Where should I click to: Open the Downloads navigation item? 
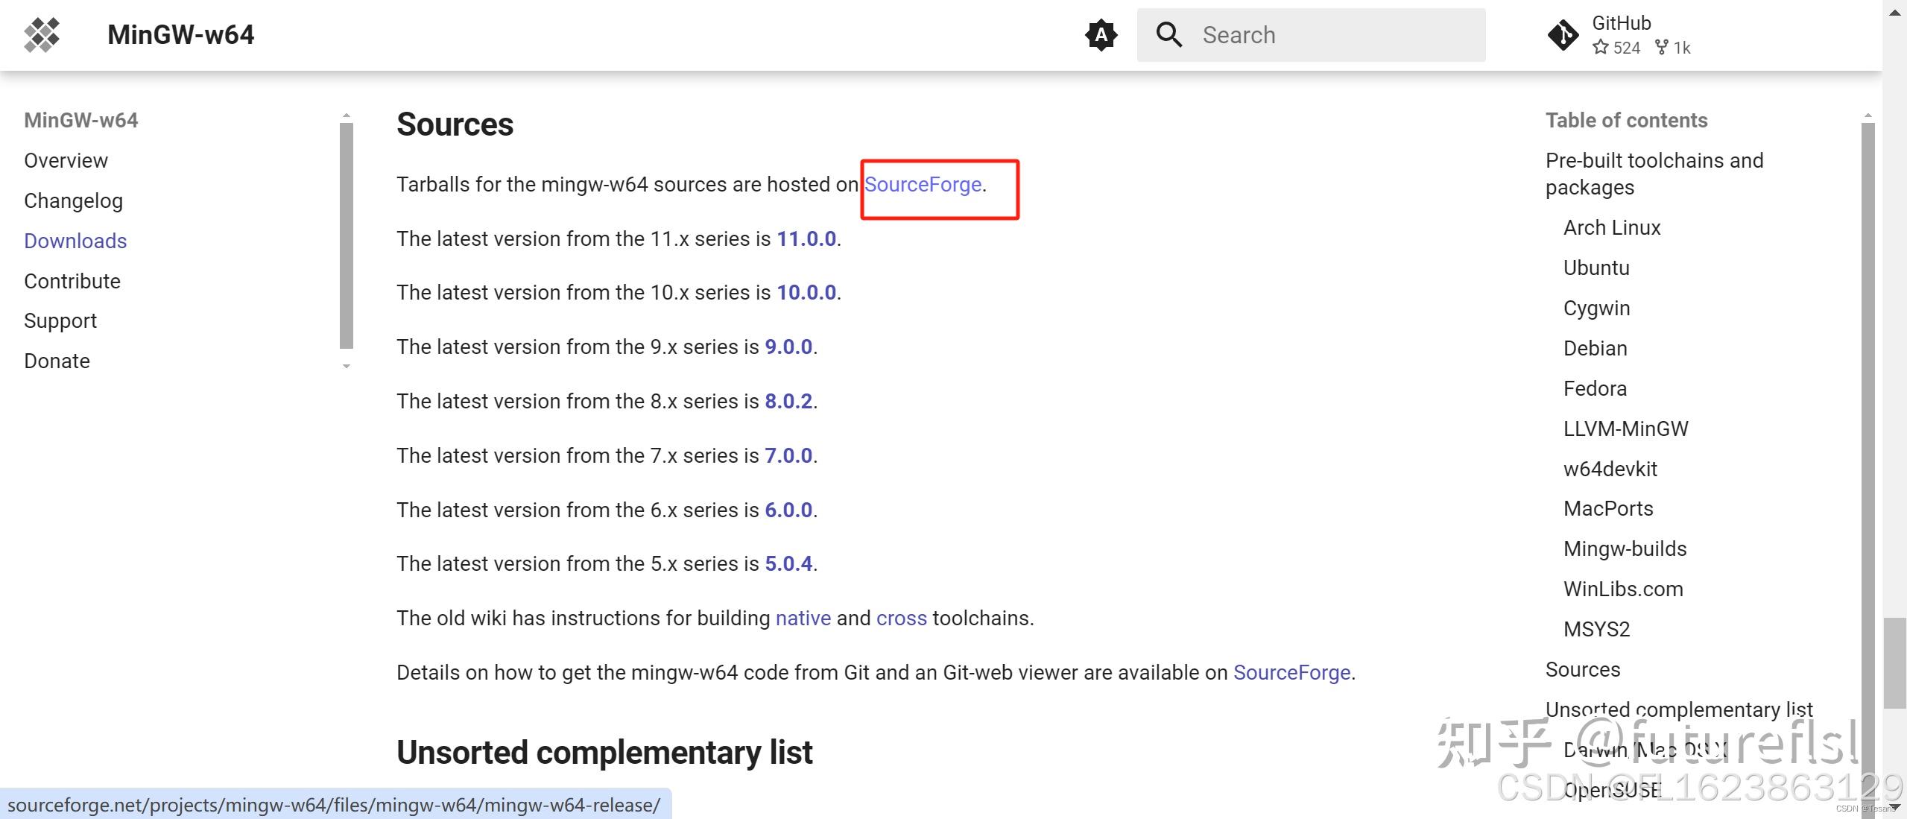point(75,241)
